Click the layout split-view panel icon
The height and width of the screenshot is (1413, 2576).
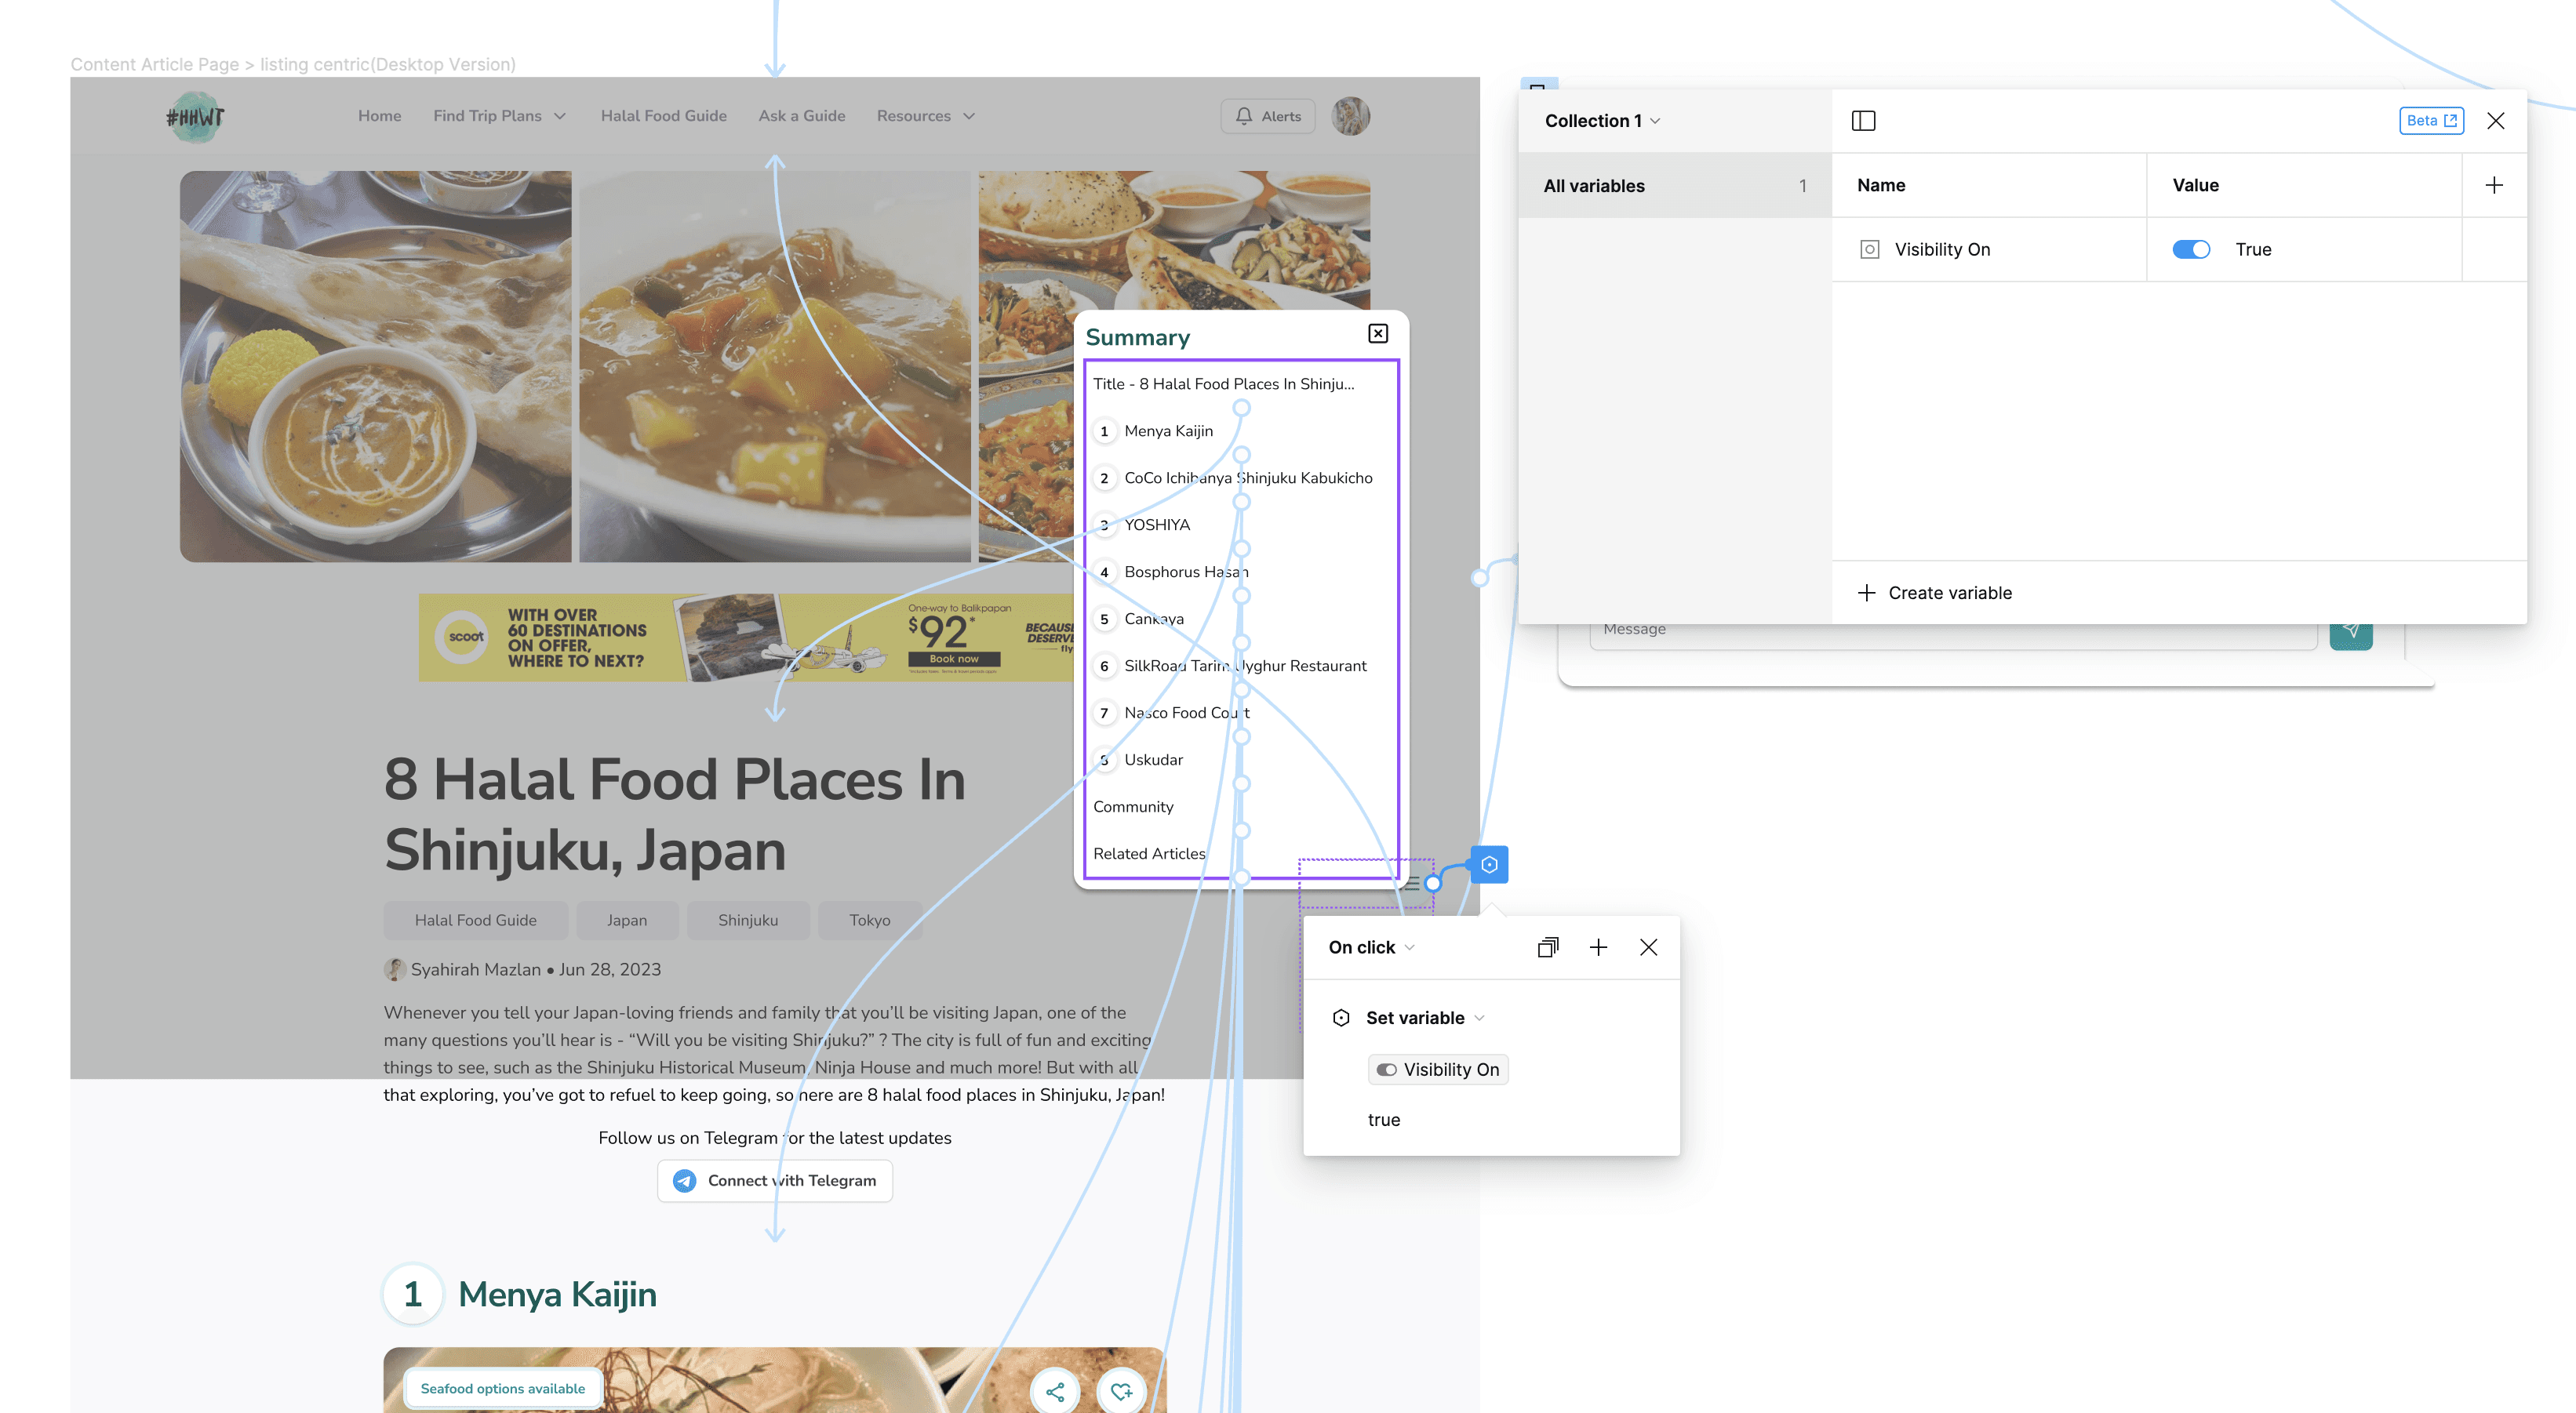(1864, 120)
